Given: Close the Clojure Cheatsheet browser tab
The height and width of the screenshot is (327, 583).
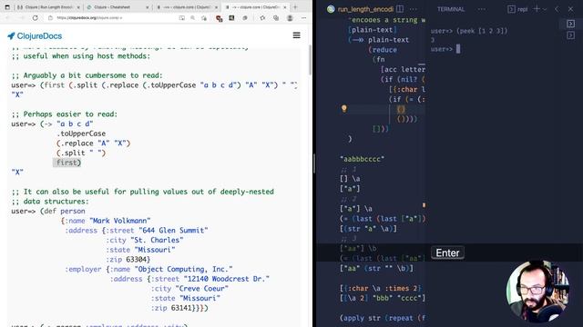Looking at the screenshot, I should 148,7.
